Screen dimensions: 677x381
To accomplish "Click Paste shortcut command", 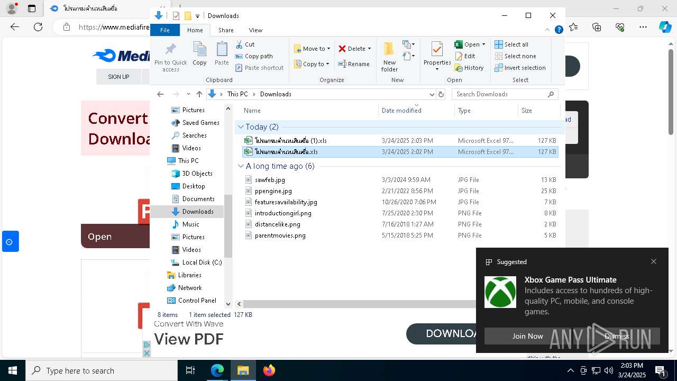I will coord(259,68).
